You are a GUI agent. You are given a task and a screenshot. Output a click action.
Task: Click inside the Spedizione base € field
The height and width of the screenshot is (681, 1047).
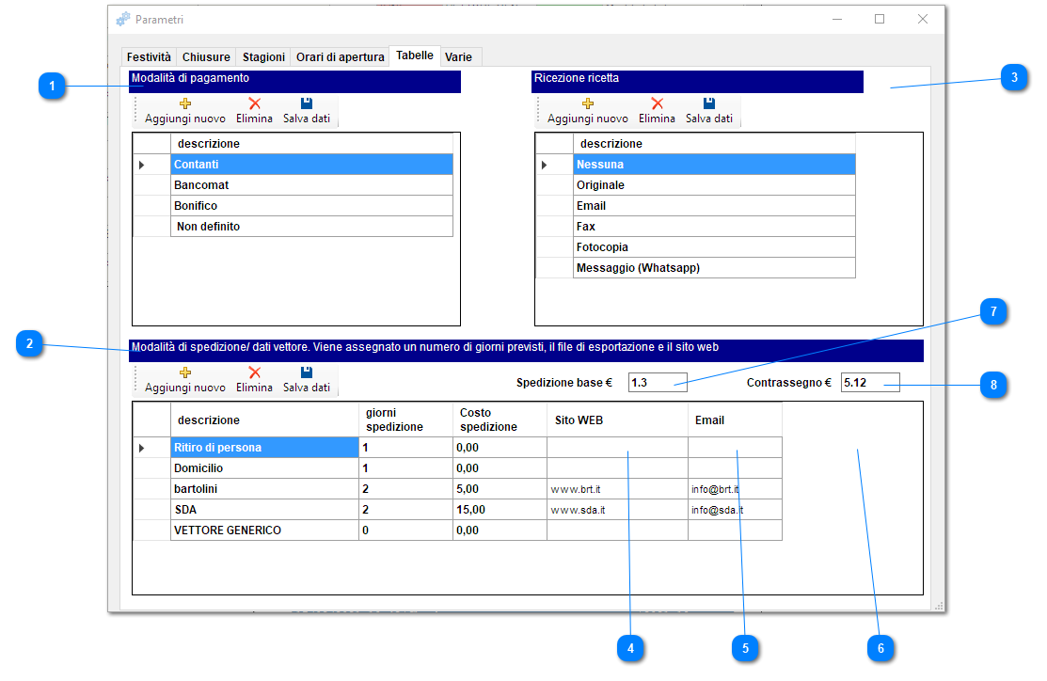[x=658, y=383]
